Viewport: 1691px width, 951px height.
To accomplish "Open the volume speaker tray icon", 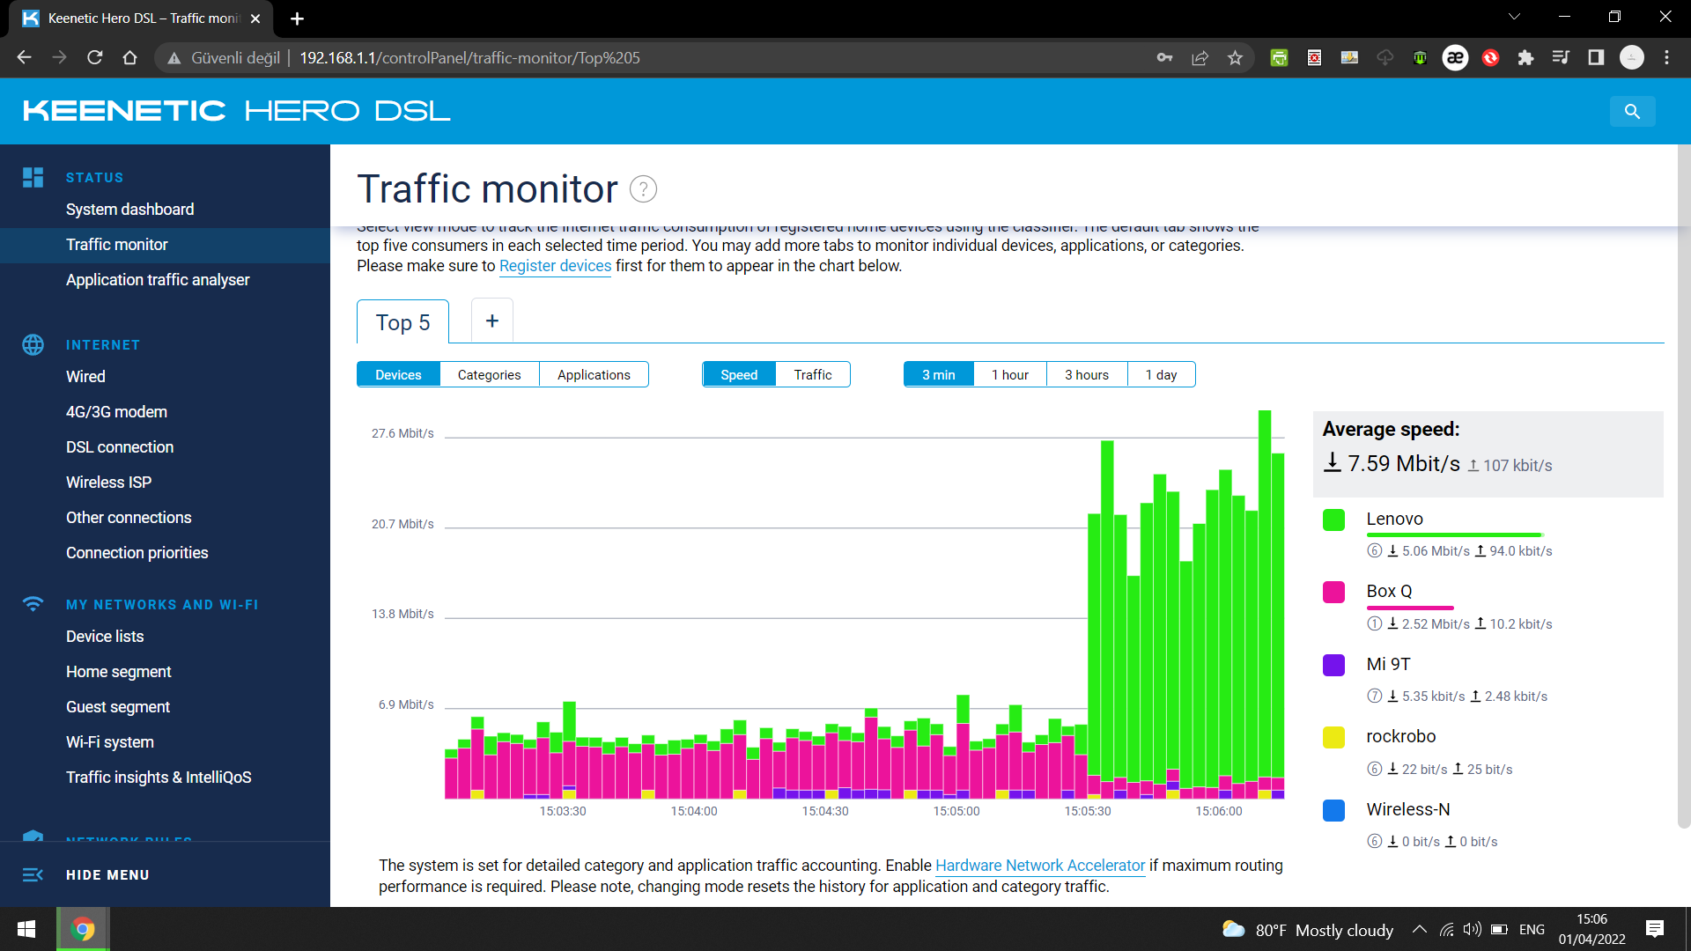I will click(1472, 929).
